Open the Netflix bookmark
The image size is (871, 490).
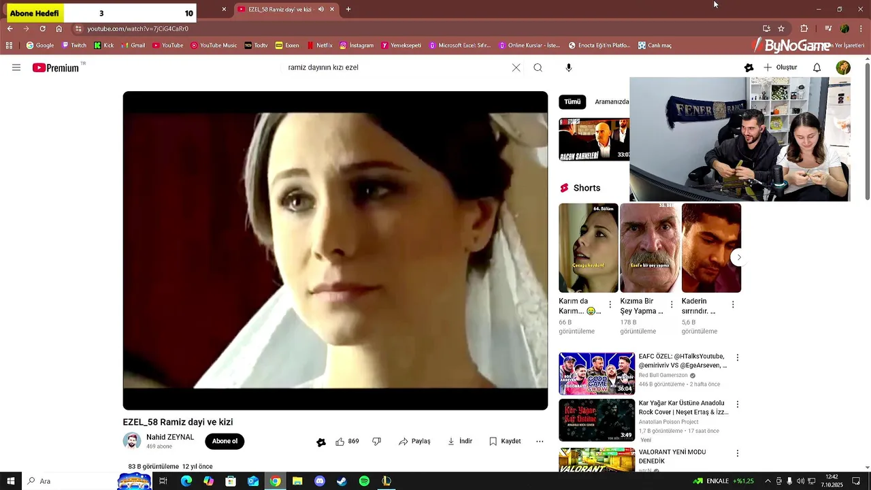[x=320, y=46]
